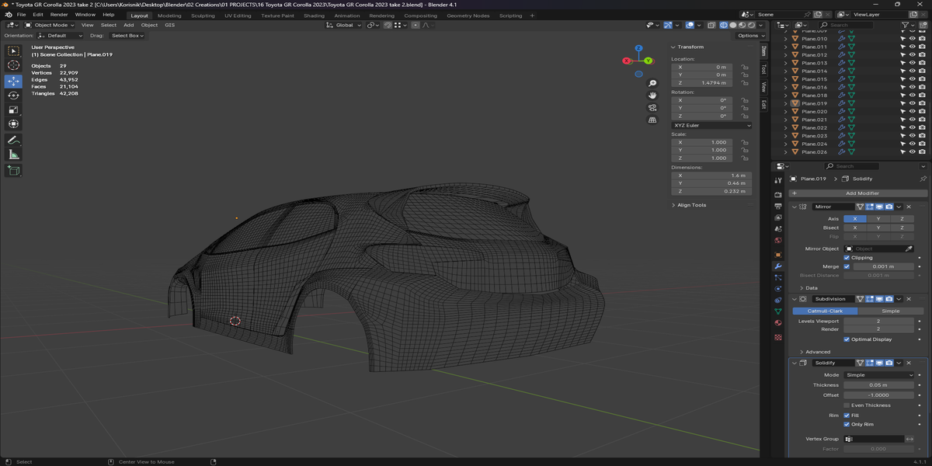Open the XYZ Euler rotation mode dropdown
This screenshot has height=466, width=932.
711,125
